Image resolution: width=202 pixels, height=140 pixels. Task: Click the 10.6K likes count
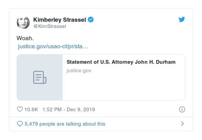point(31,109)
